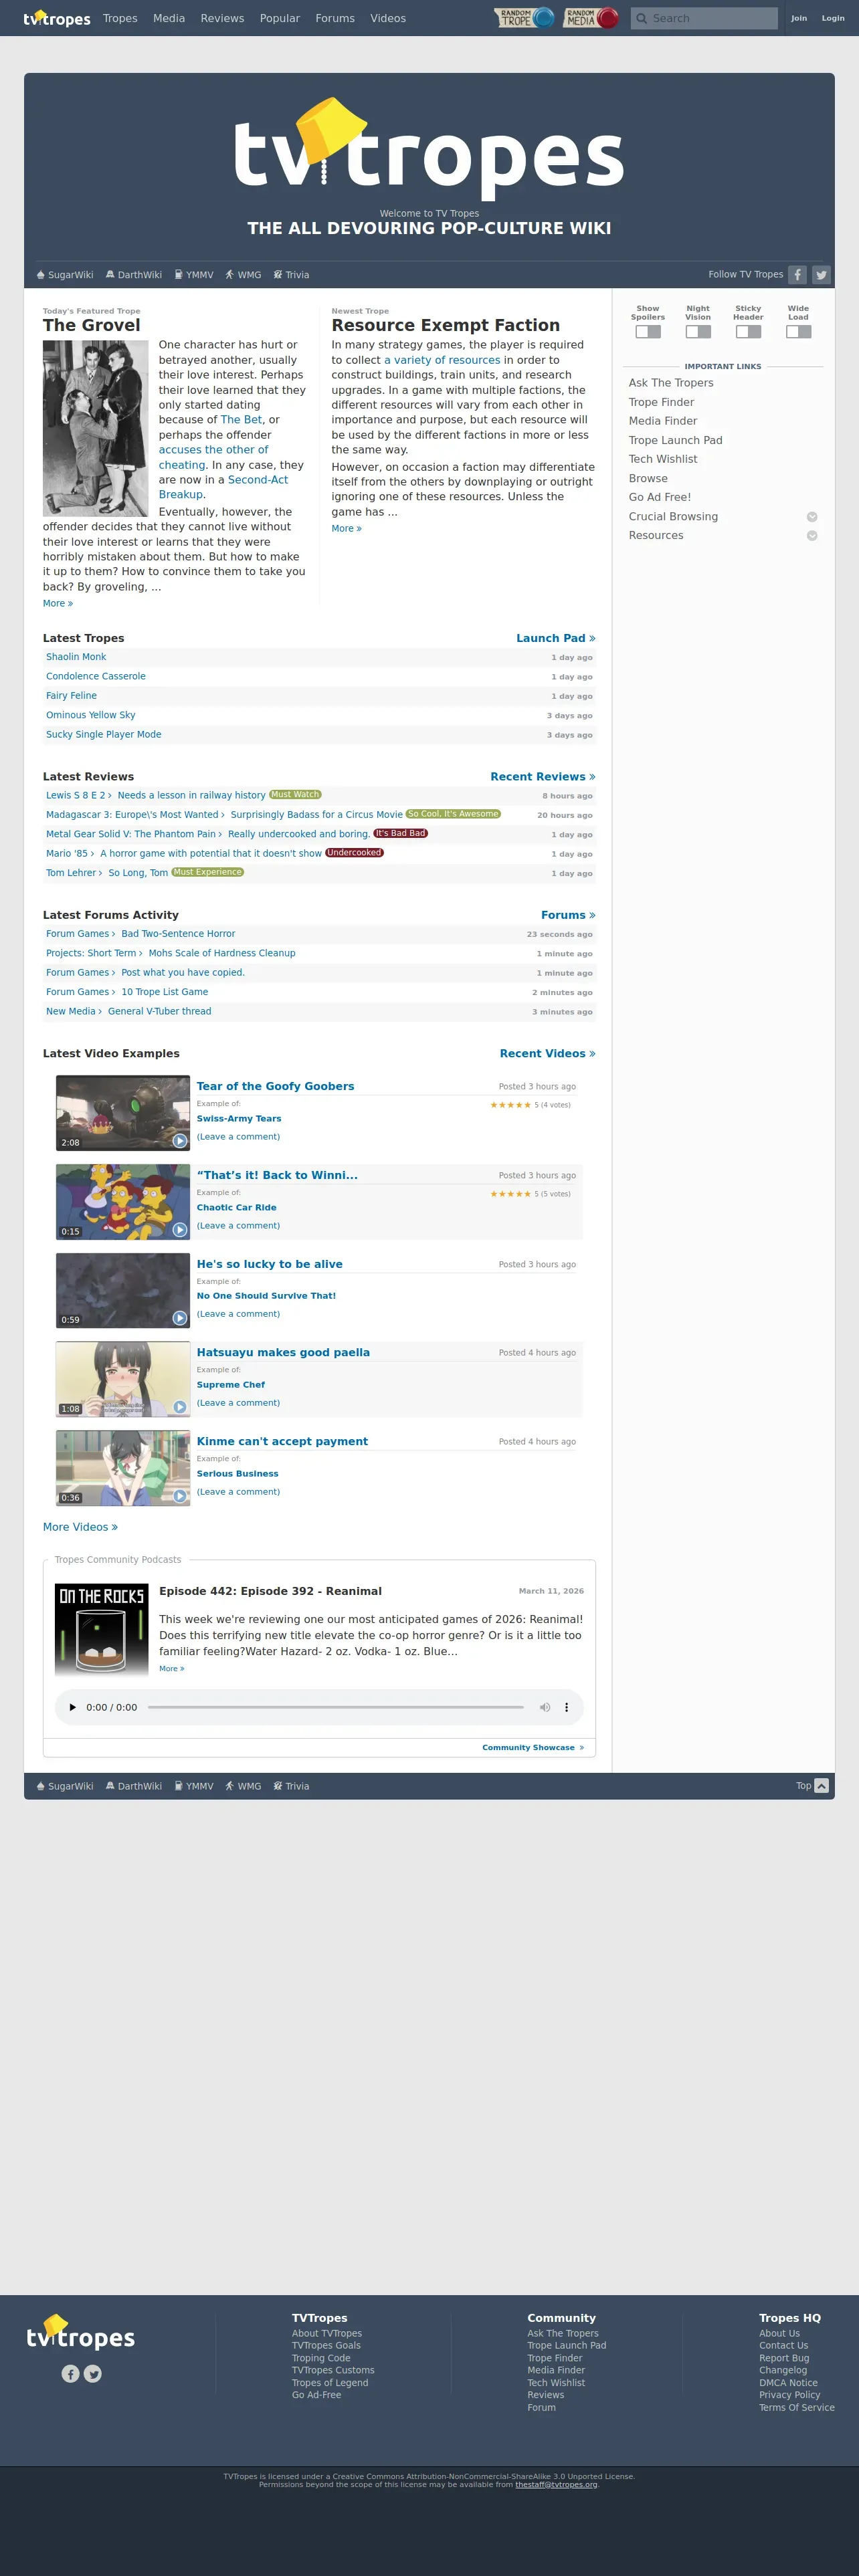Click footer Twitter circle icon
Screen dimensions: 859x2576
pos(93,2373)
